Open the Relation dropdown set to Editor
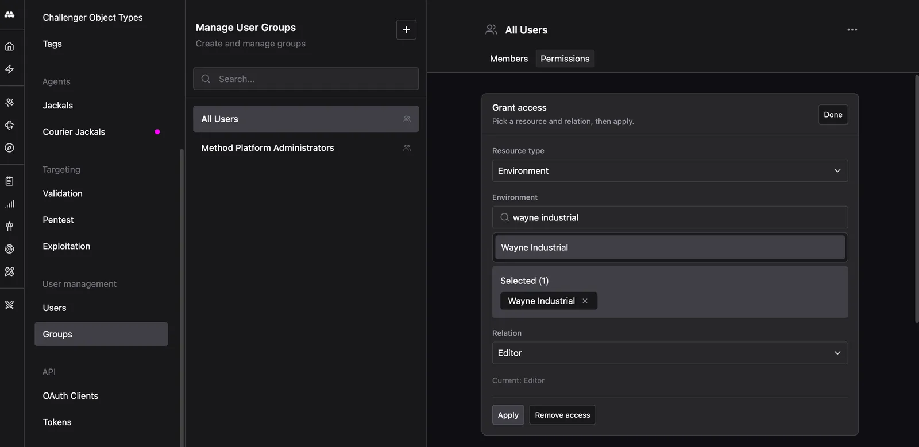This screenshot has width=919, height=447. pyautogui.click(x=670, y=353)
